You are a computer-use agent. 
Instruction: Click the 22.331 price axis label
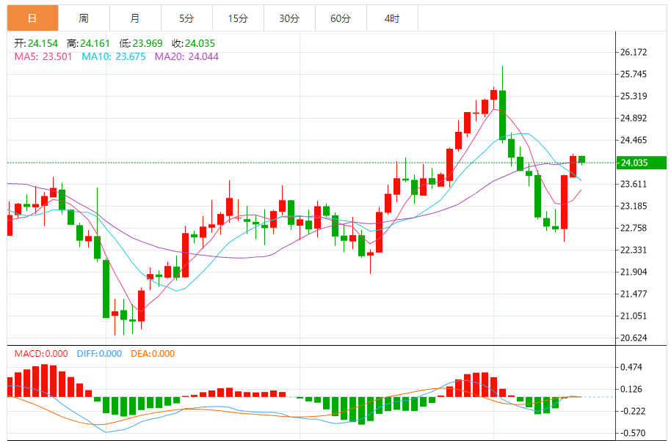[634, 251]
